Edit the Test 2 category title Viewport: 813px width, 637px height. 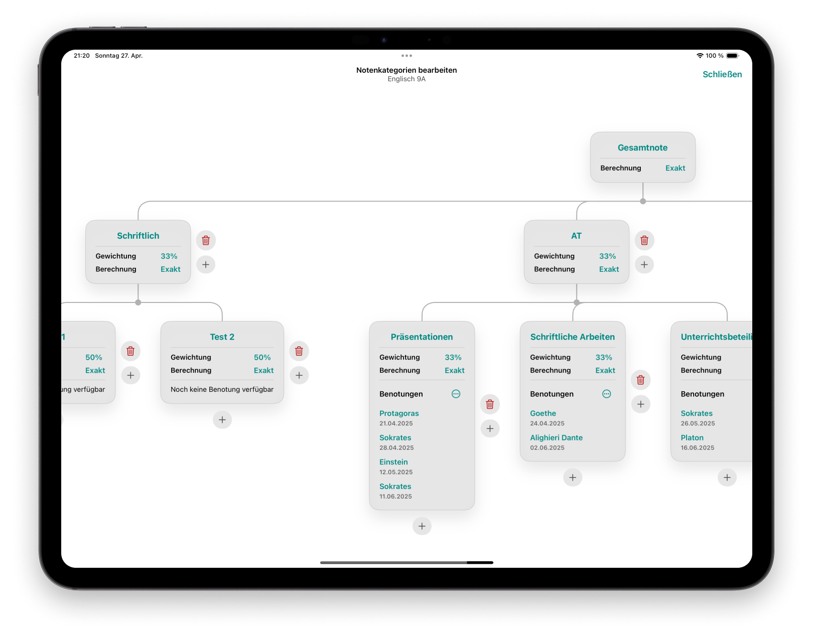(x=222, y=337)
